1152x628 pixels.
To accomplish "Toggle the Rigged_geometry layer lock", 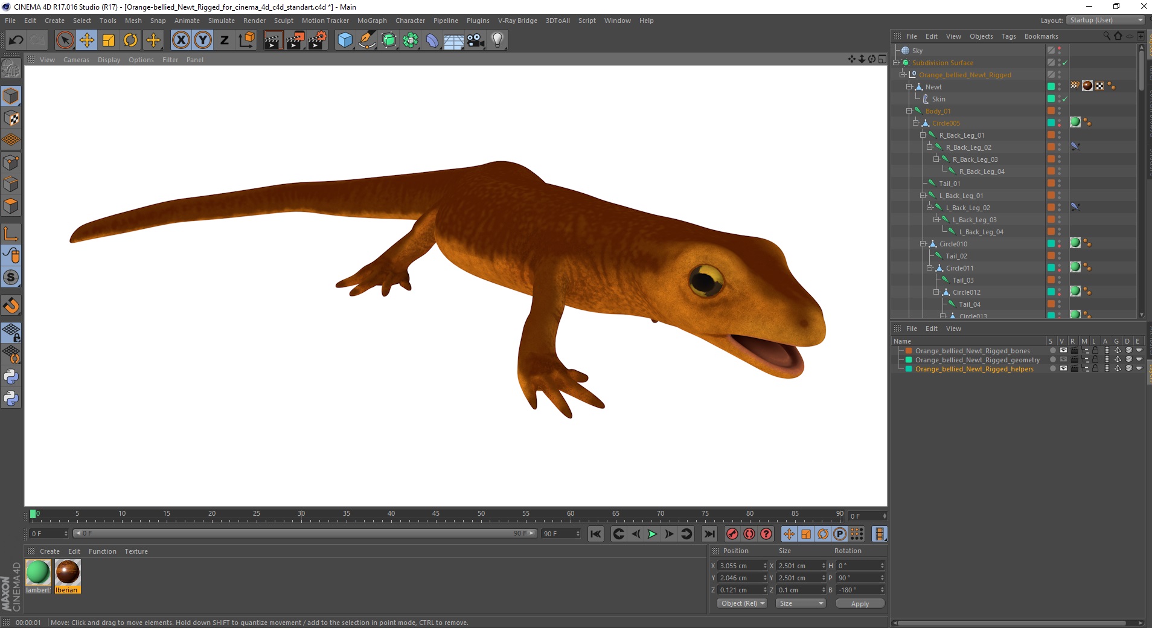I will (1095, 359).
